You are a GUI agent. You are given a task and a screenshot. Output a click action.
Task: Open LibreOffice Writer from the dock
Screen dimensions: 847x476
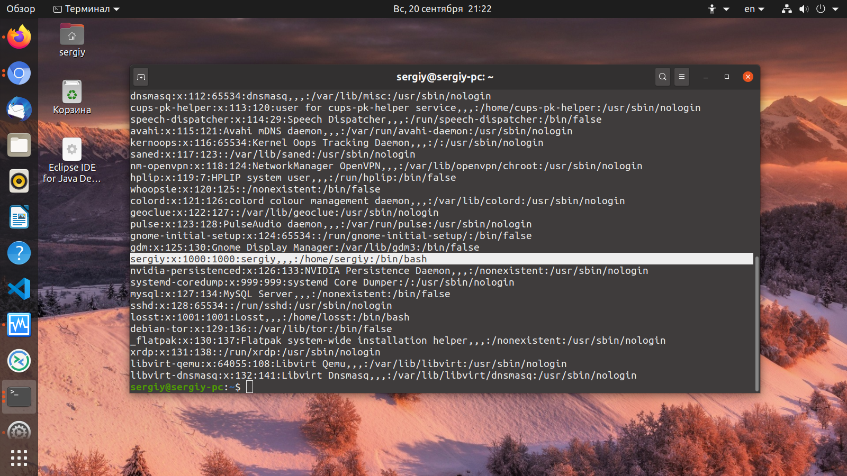tap(19, 217)
